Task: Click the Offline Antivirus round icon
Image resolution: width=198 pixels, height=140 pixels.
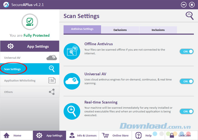Action: [72, 52]
